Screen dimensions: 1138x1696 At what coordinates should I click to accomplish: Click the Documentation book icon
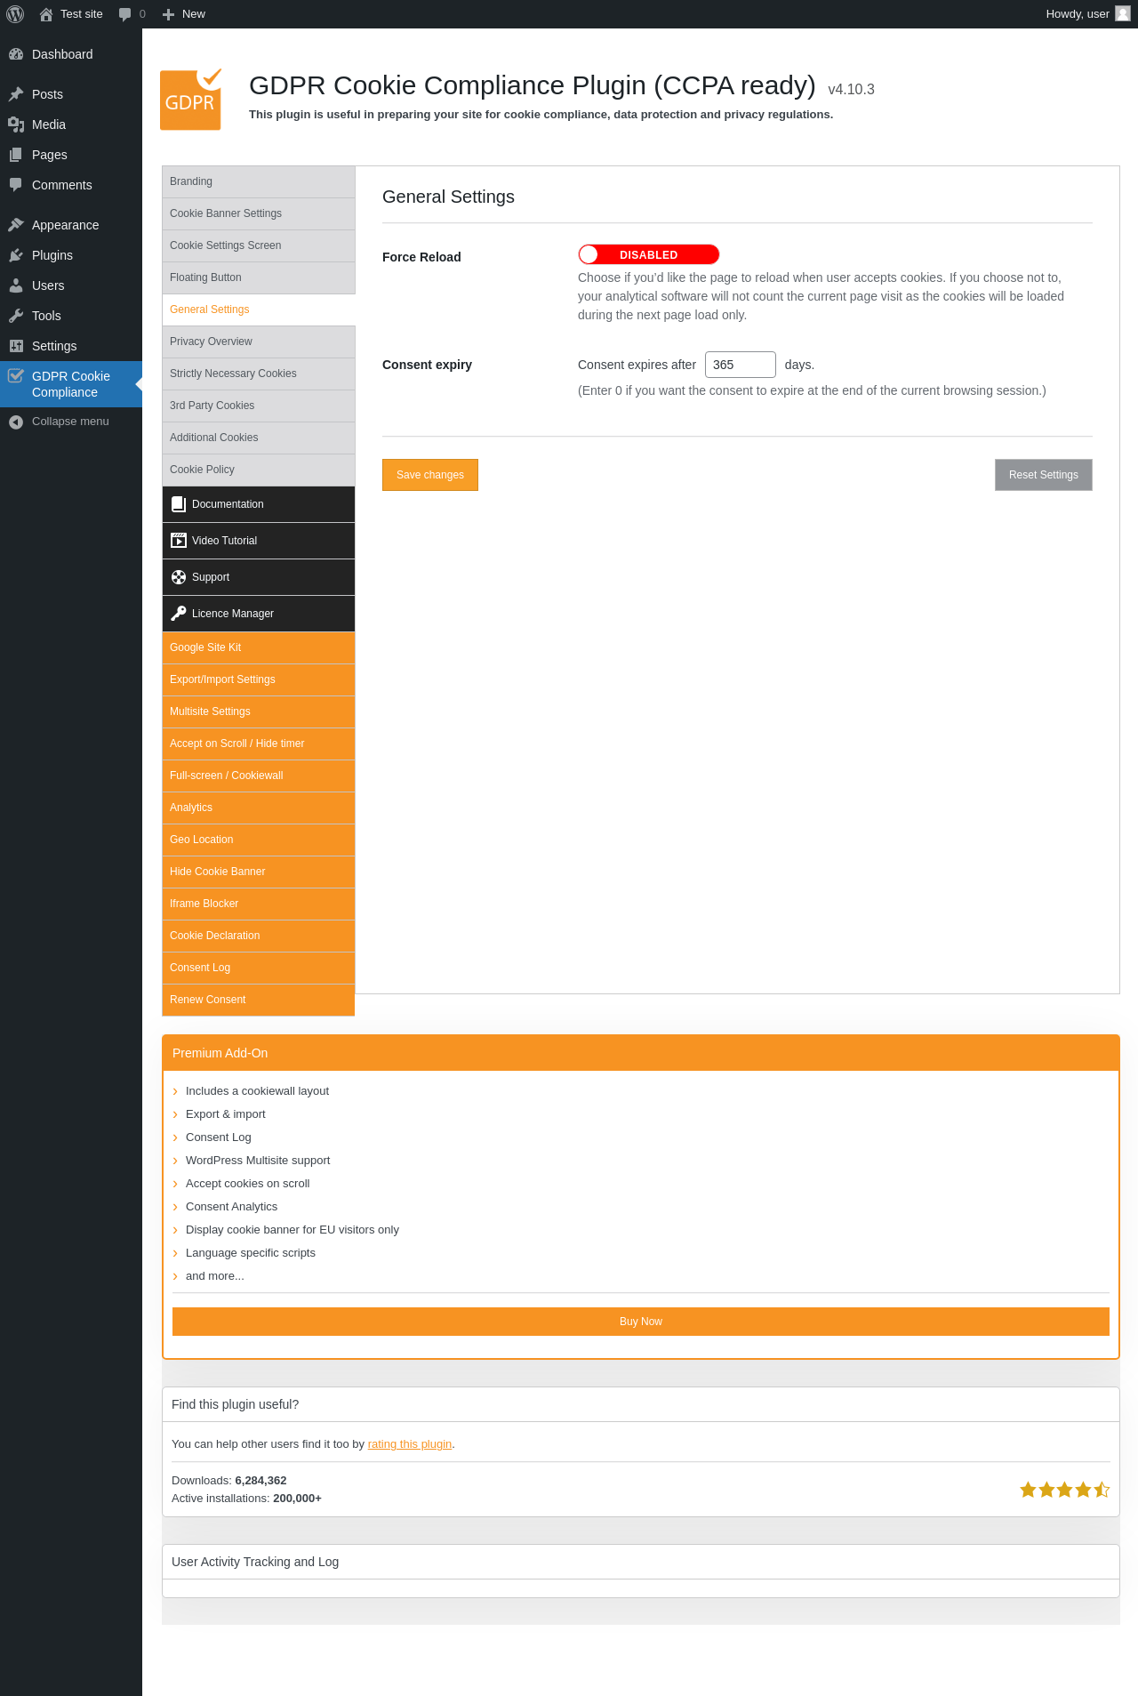[179, 504]
